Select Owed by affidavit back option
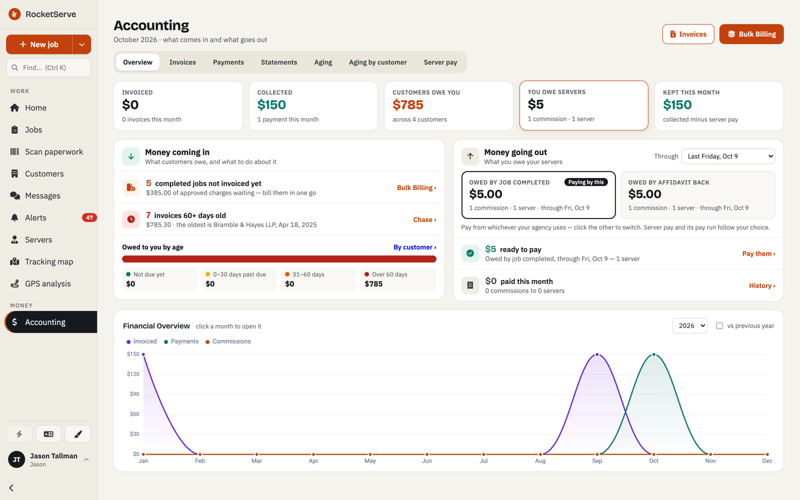This screenshot has width=800, height=500. [698, 195]
